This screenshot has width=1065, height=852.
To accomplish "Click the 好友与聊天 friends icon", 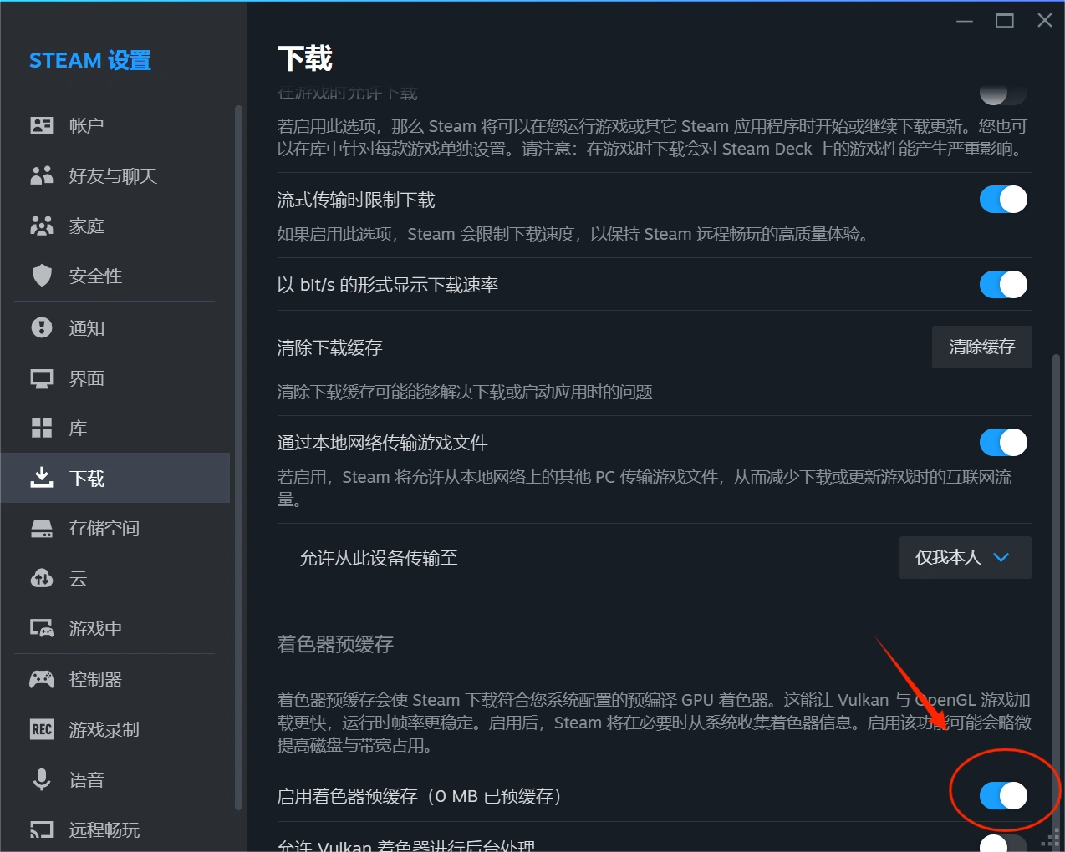I will click(x=42, y=175).
